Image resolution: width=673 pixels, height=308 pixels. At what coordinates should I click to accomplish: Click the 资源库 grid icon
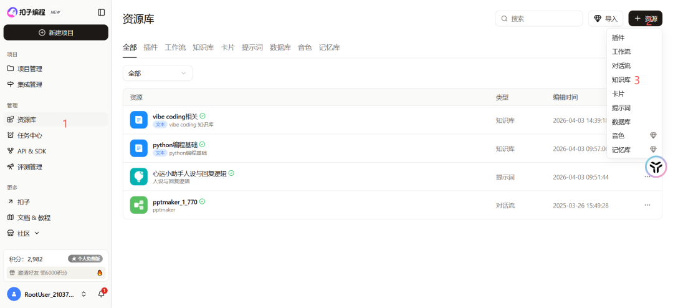coord(11,120)
